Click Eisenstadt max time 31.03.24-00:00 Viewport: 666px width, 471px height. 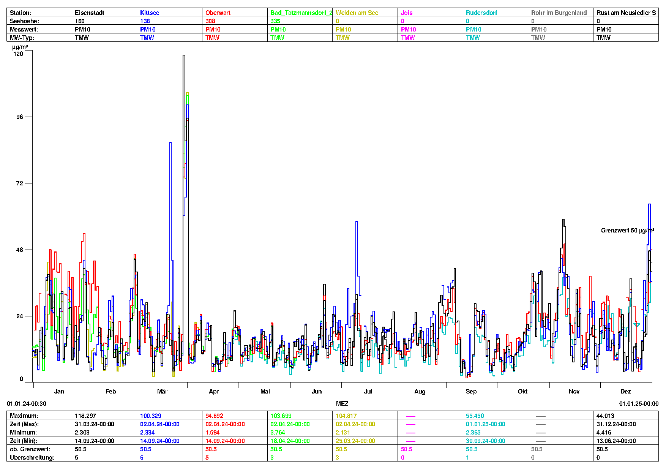pos(95,424)
